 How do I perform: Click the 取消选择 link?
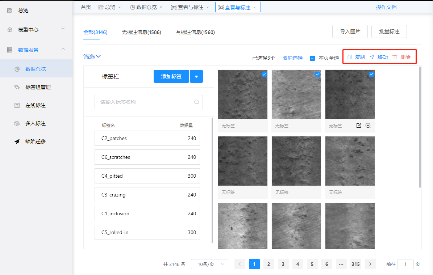click(292, 58)
